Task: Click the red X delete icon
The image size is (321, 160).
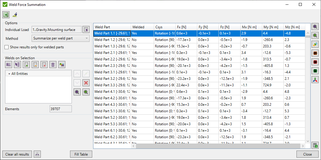Action: pos(86,83)
